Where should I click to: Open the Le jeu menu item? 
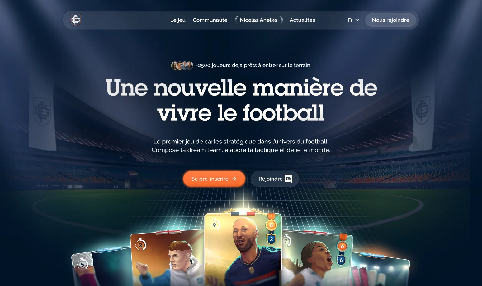coord(178,20)
